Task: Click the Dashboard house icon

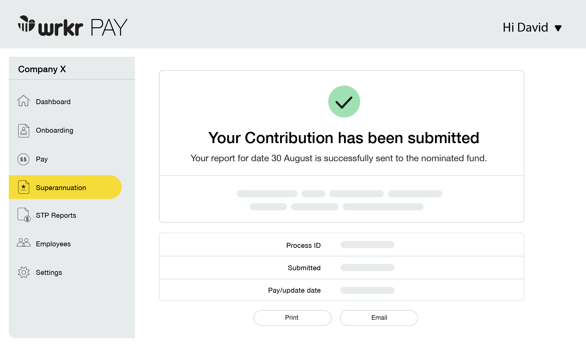Action: 23,101
